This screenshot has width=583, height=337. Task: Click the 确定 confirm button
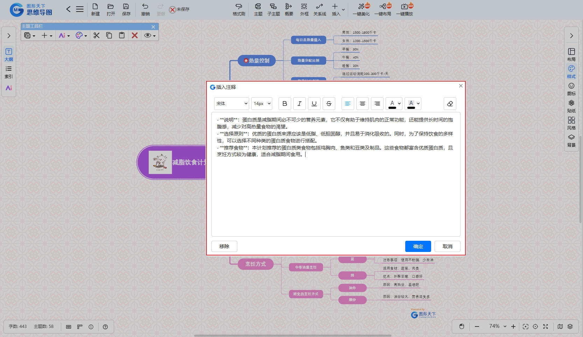tap(418, 246)
